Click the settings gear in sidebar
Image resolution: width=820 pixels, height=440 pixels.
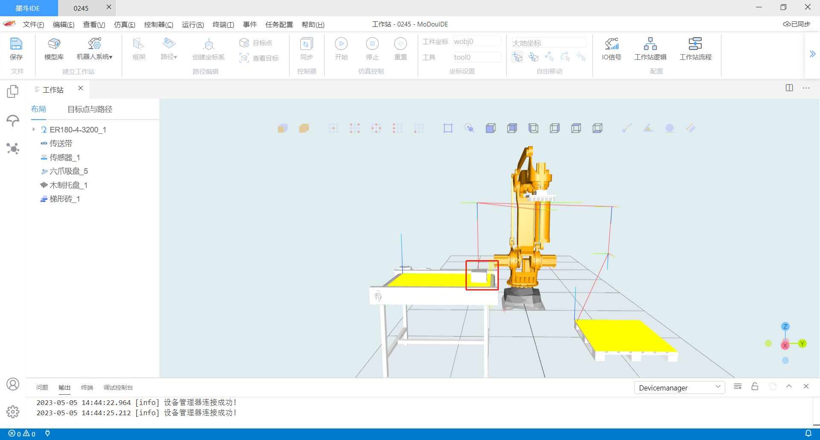pyautogui.click(x=13, y=411)
